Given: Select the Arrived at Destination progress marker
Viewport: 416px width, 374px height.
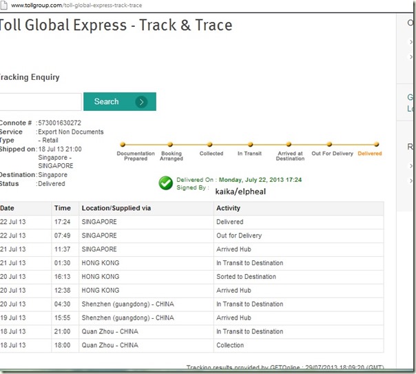Looking at the screenshot, I should 289,145.
